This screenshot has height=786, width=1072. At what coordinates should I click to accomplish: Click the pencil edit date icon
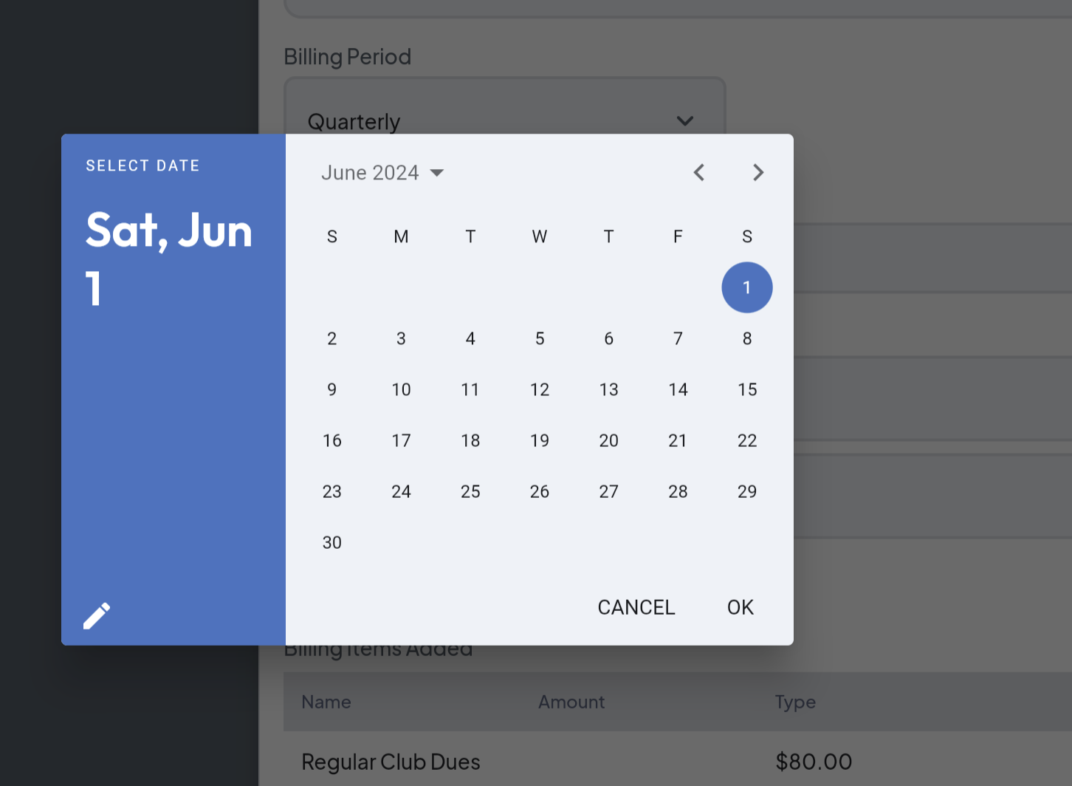97,615
